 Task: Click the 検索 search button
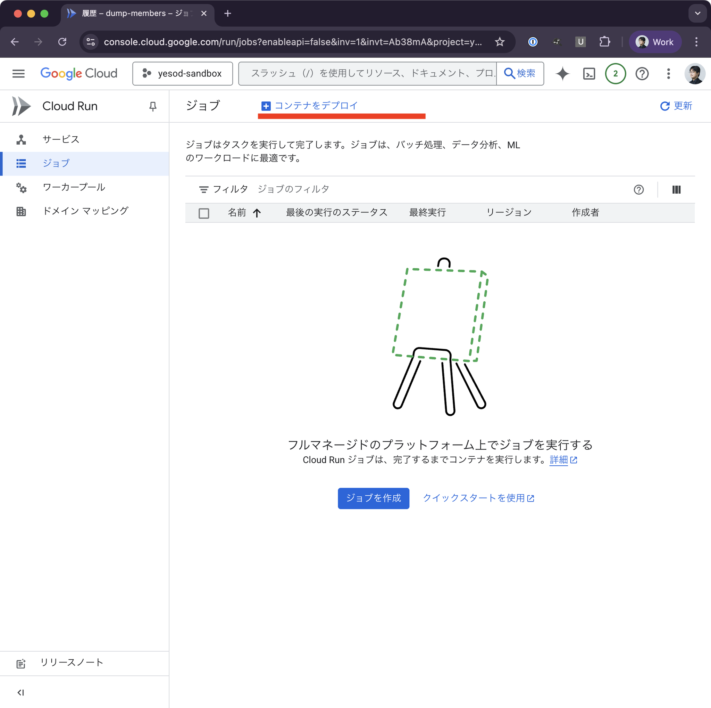tap(520, 74)
